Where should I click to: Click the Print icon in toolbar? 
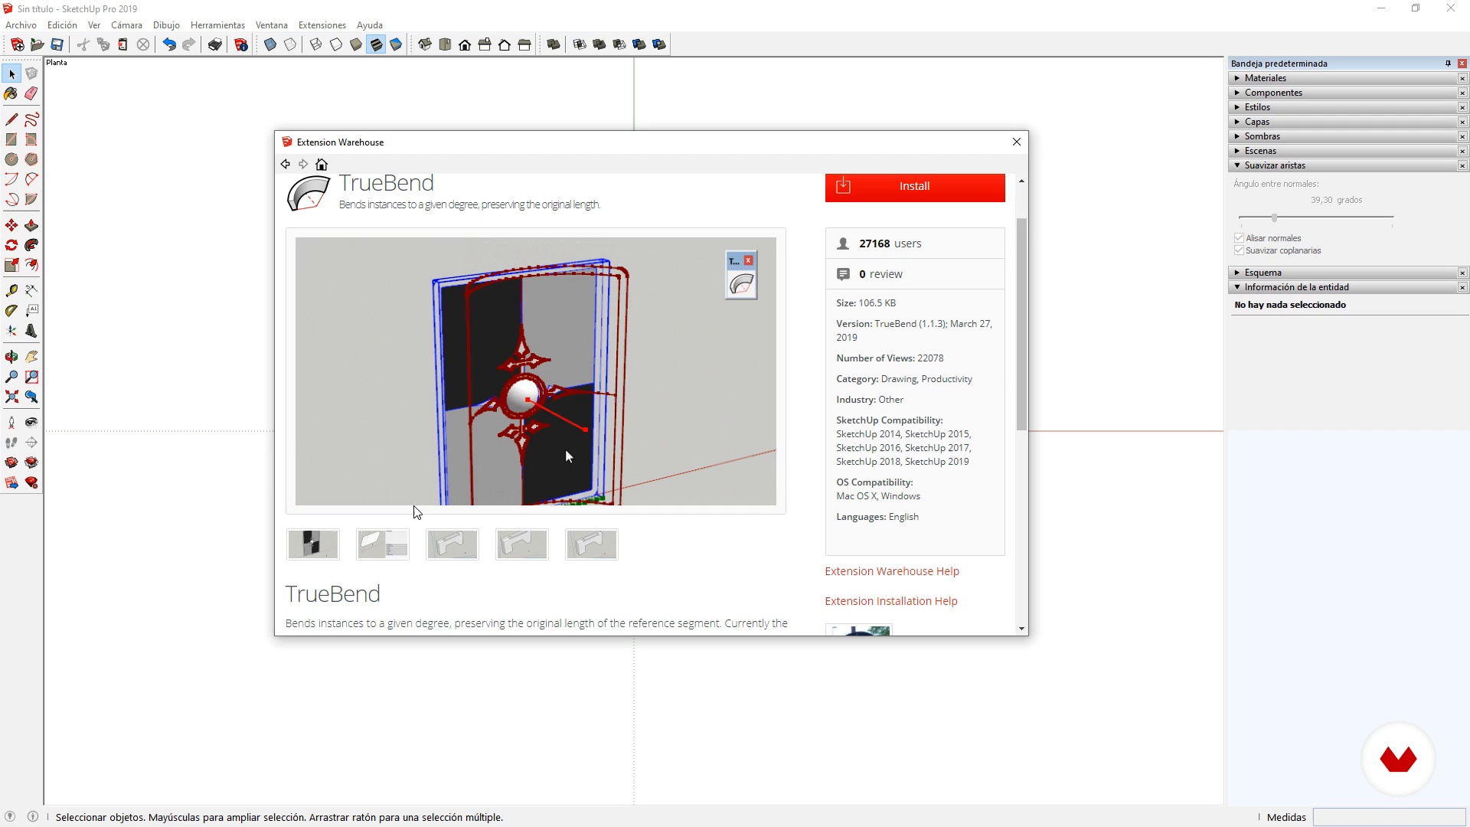[215, 44]
